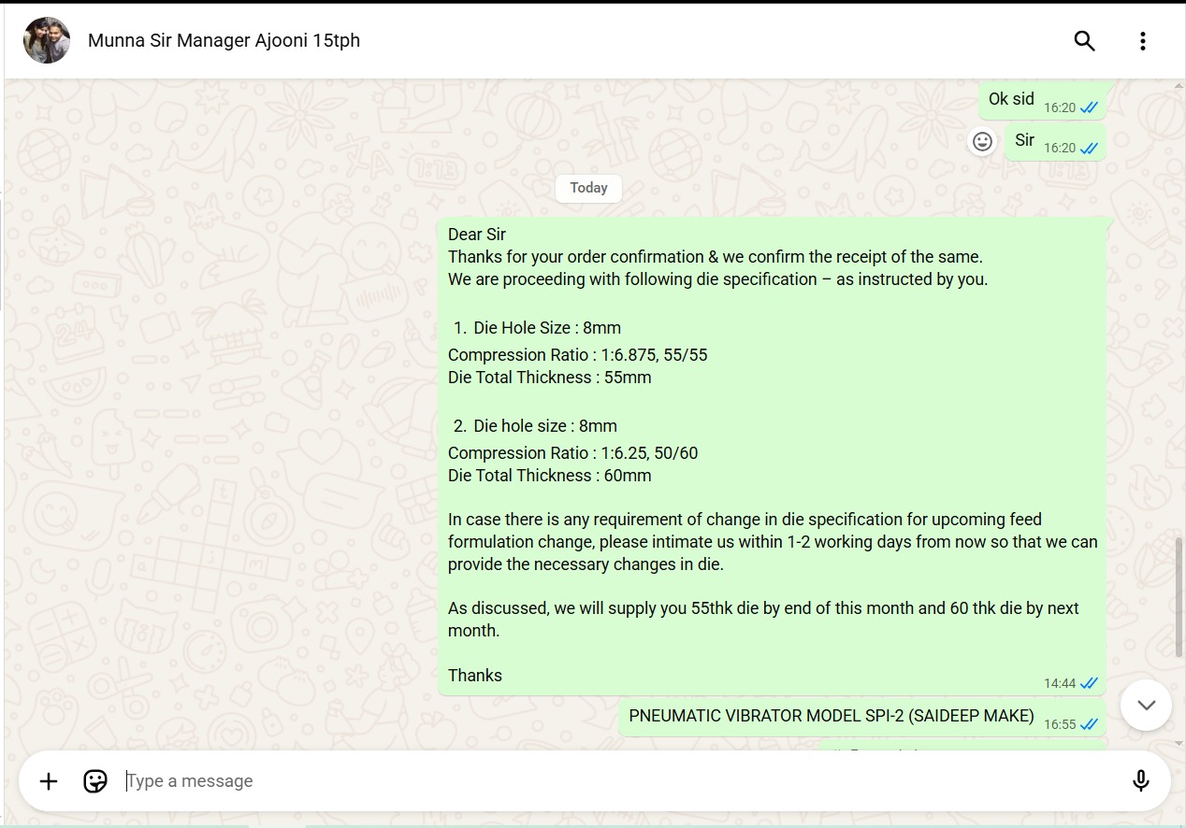The height and width of the screenshot is (828, 1186).
Task: Select the "Ok sid" message bubble
Action: [x=1011, y=99]
